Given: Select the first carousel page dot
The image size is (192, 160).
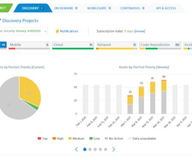Looking at the screenshot, I should point(85,149).
